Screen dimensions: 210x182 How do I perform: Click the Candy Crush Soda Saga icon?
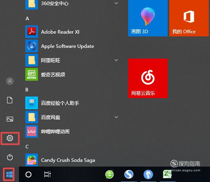click(32, 160)
